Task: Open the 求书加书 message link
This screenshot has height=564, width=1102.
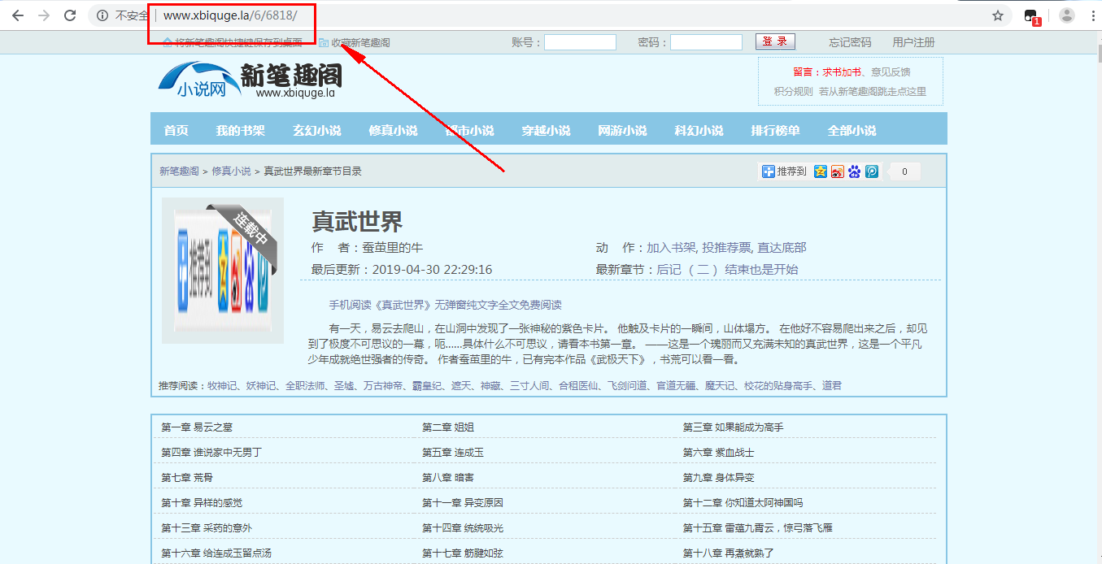Action: point(841,72)
